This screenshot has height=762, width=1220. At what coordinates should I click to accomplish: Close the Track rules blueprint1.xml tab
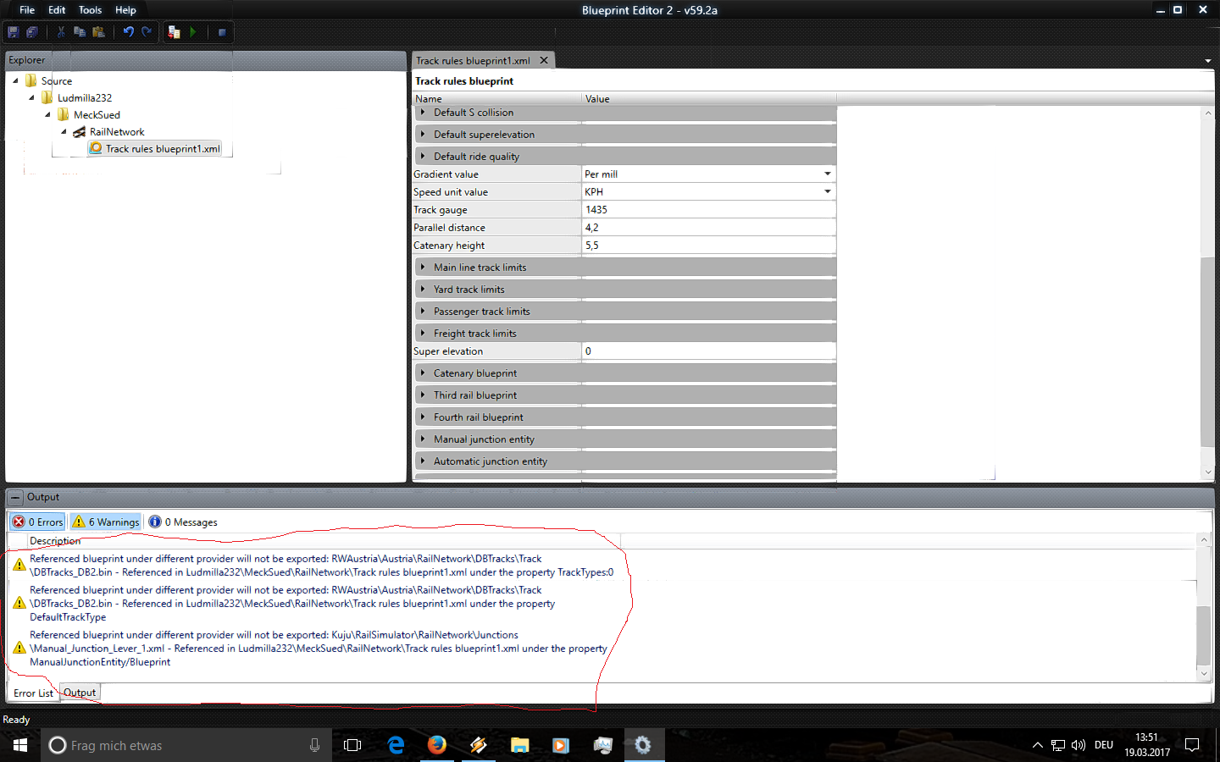(x=544, y=60)
